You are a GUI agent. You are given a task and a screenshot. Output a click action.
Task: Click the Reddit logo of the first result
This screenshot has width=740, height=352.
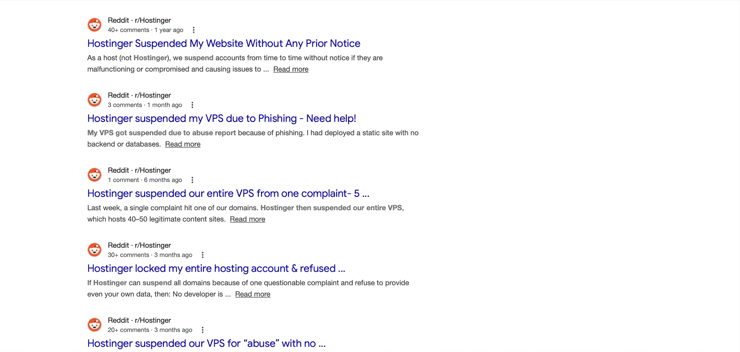(94, 25)
